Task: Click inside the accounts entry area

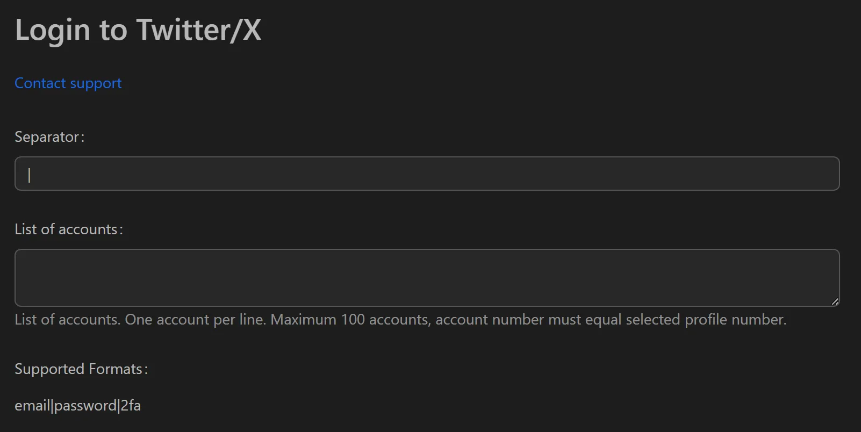Action: tap(376, 278)
